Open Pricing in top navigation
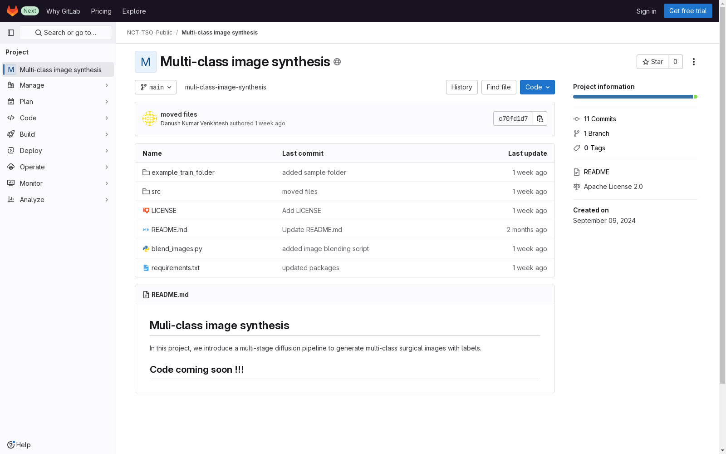Screen dimensions: 726x454 coord(101,11)
